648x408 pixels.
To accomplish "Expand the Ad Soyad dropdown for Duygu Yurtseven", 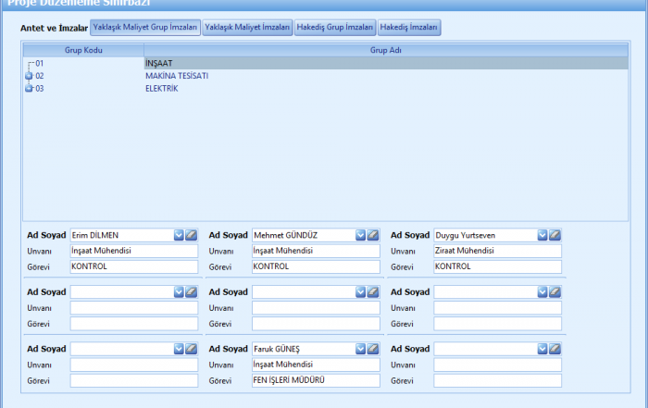I will click(x=542, y=235).
